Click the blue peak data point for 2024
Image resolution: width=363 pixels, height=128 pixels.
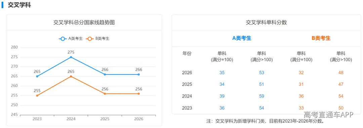point(71,57)
